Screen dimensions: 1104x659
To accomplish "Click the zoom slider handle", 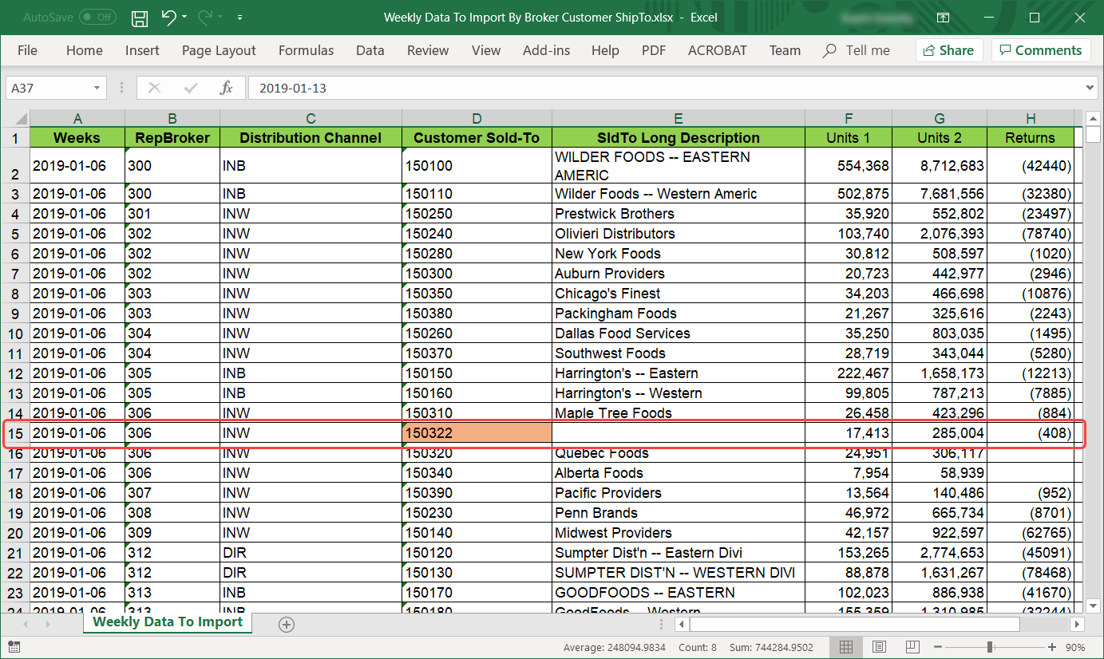I will click(990, 646).
